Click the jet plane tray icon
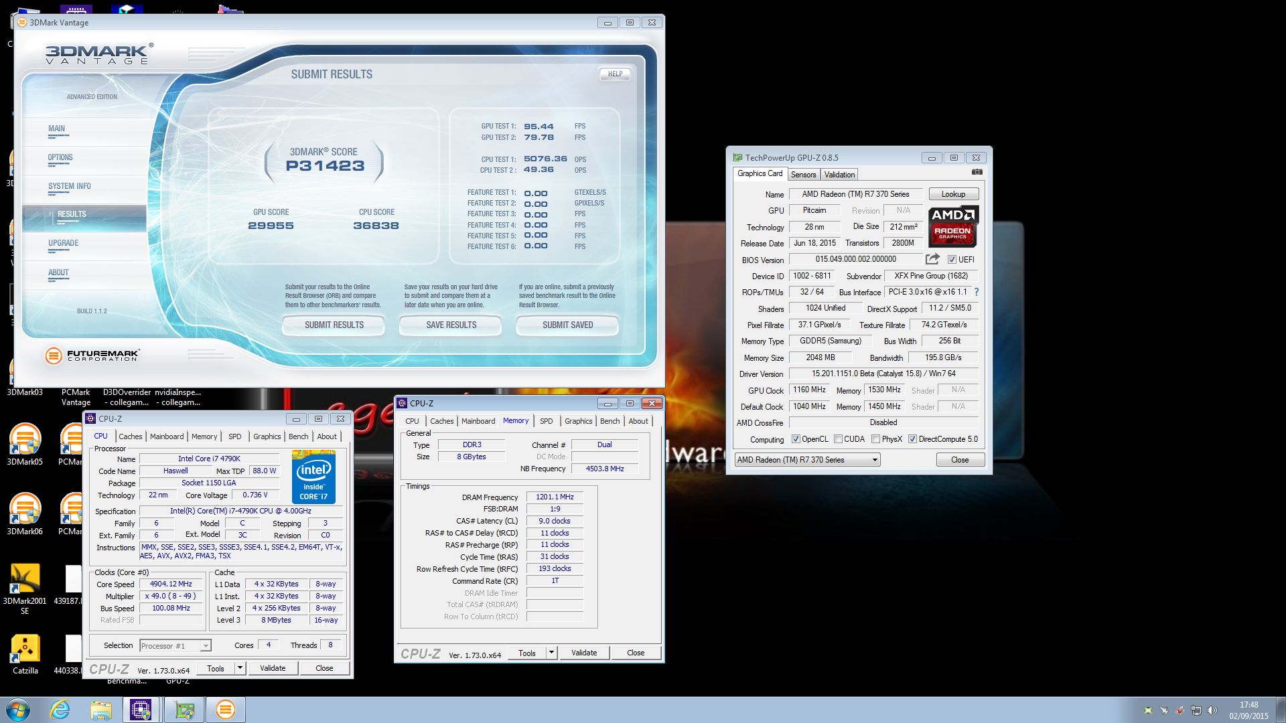This screenshot has width=1286, height=723. pyautogui.click(x=1164, y=710)
